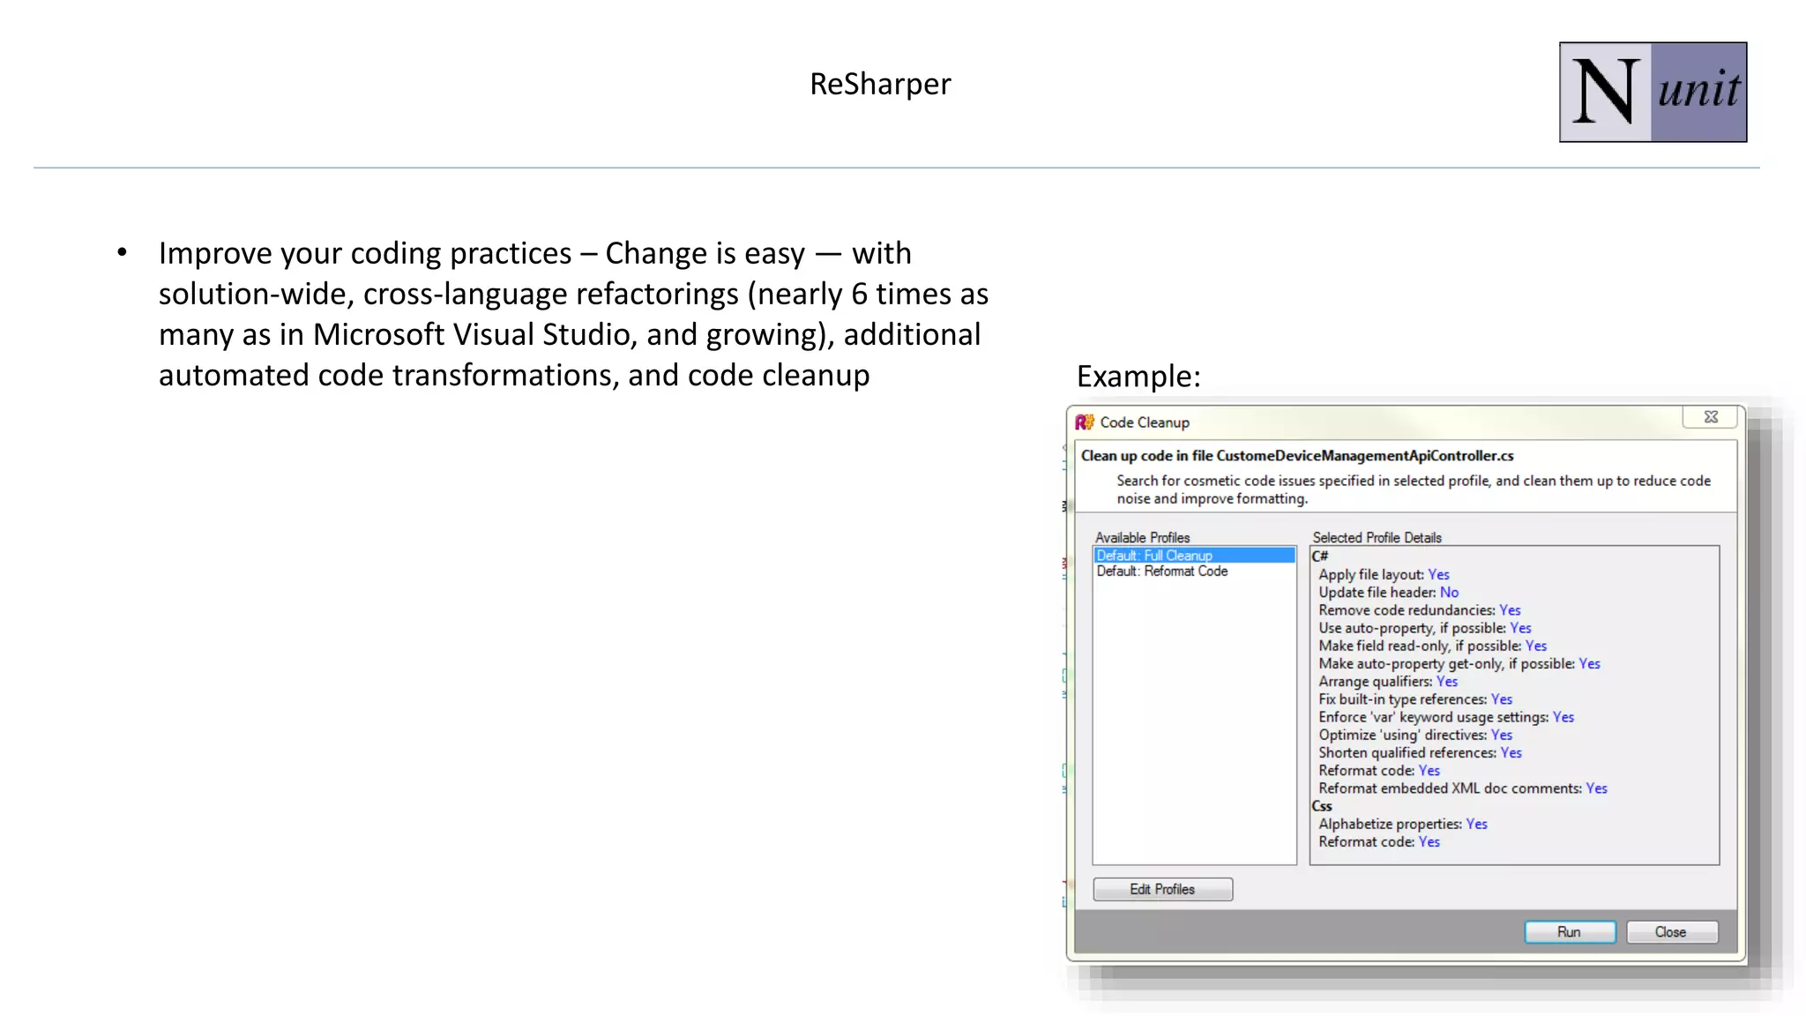1806x1016 pixels.
Task: Select the Default: Full Cleanup profile
Action: pos(1194,556)
